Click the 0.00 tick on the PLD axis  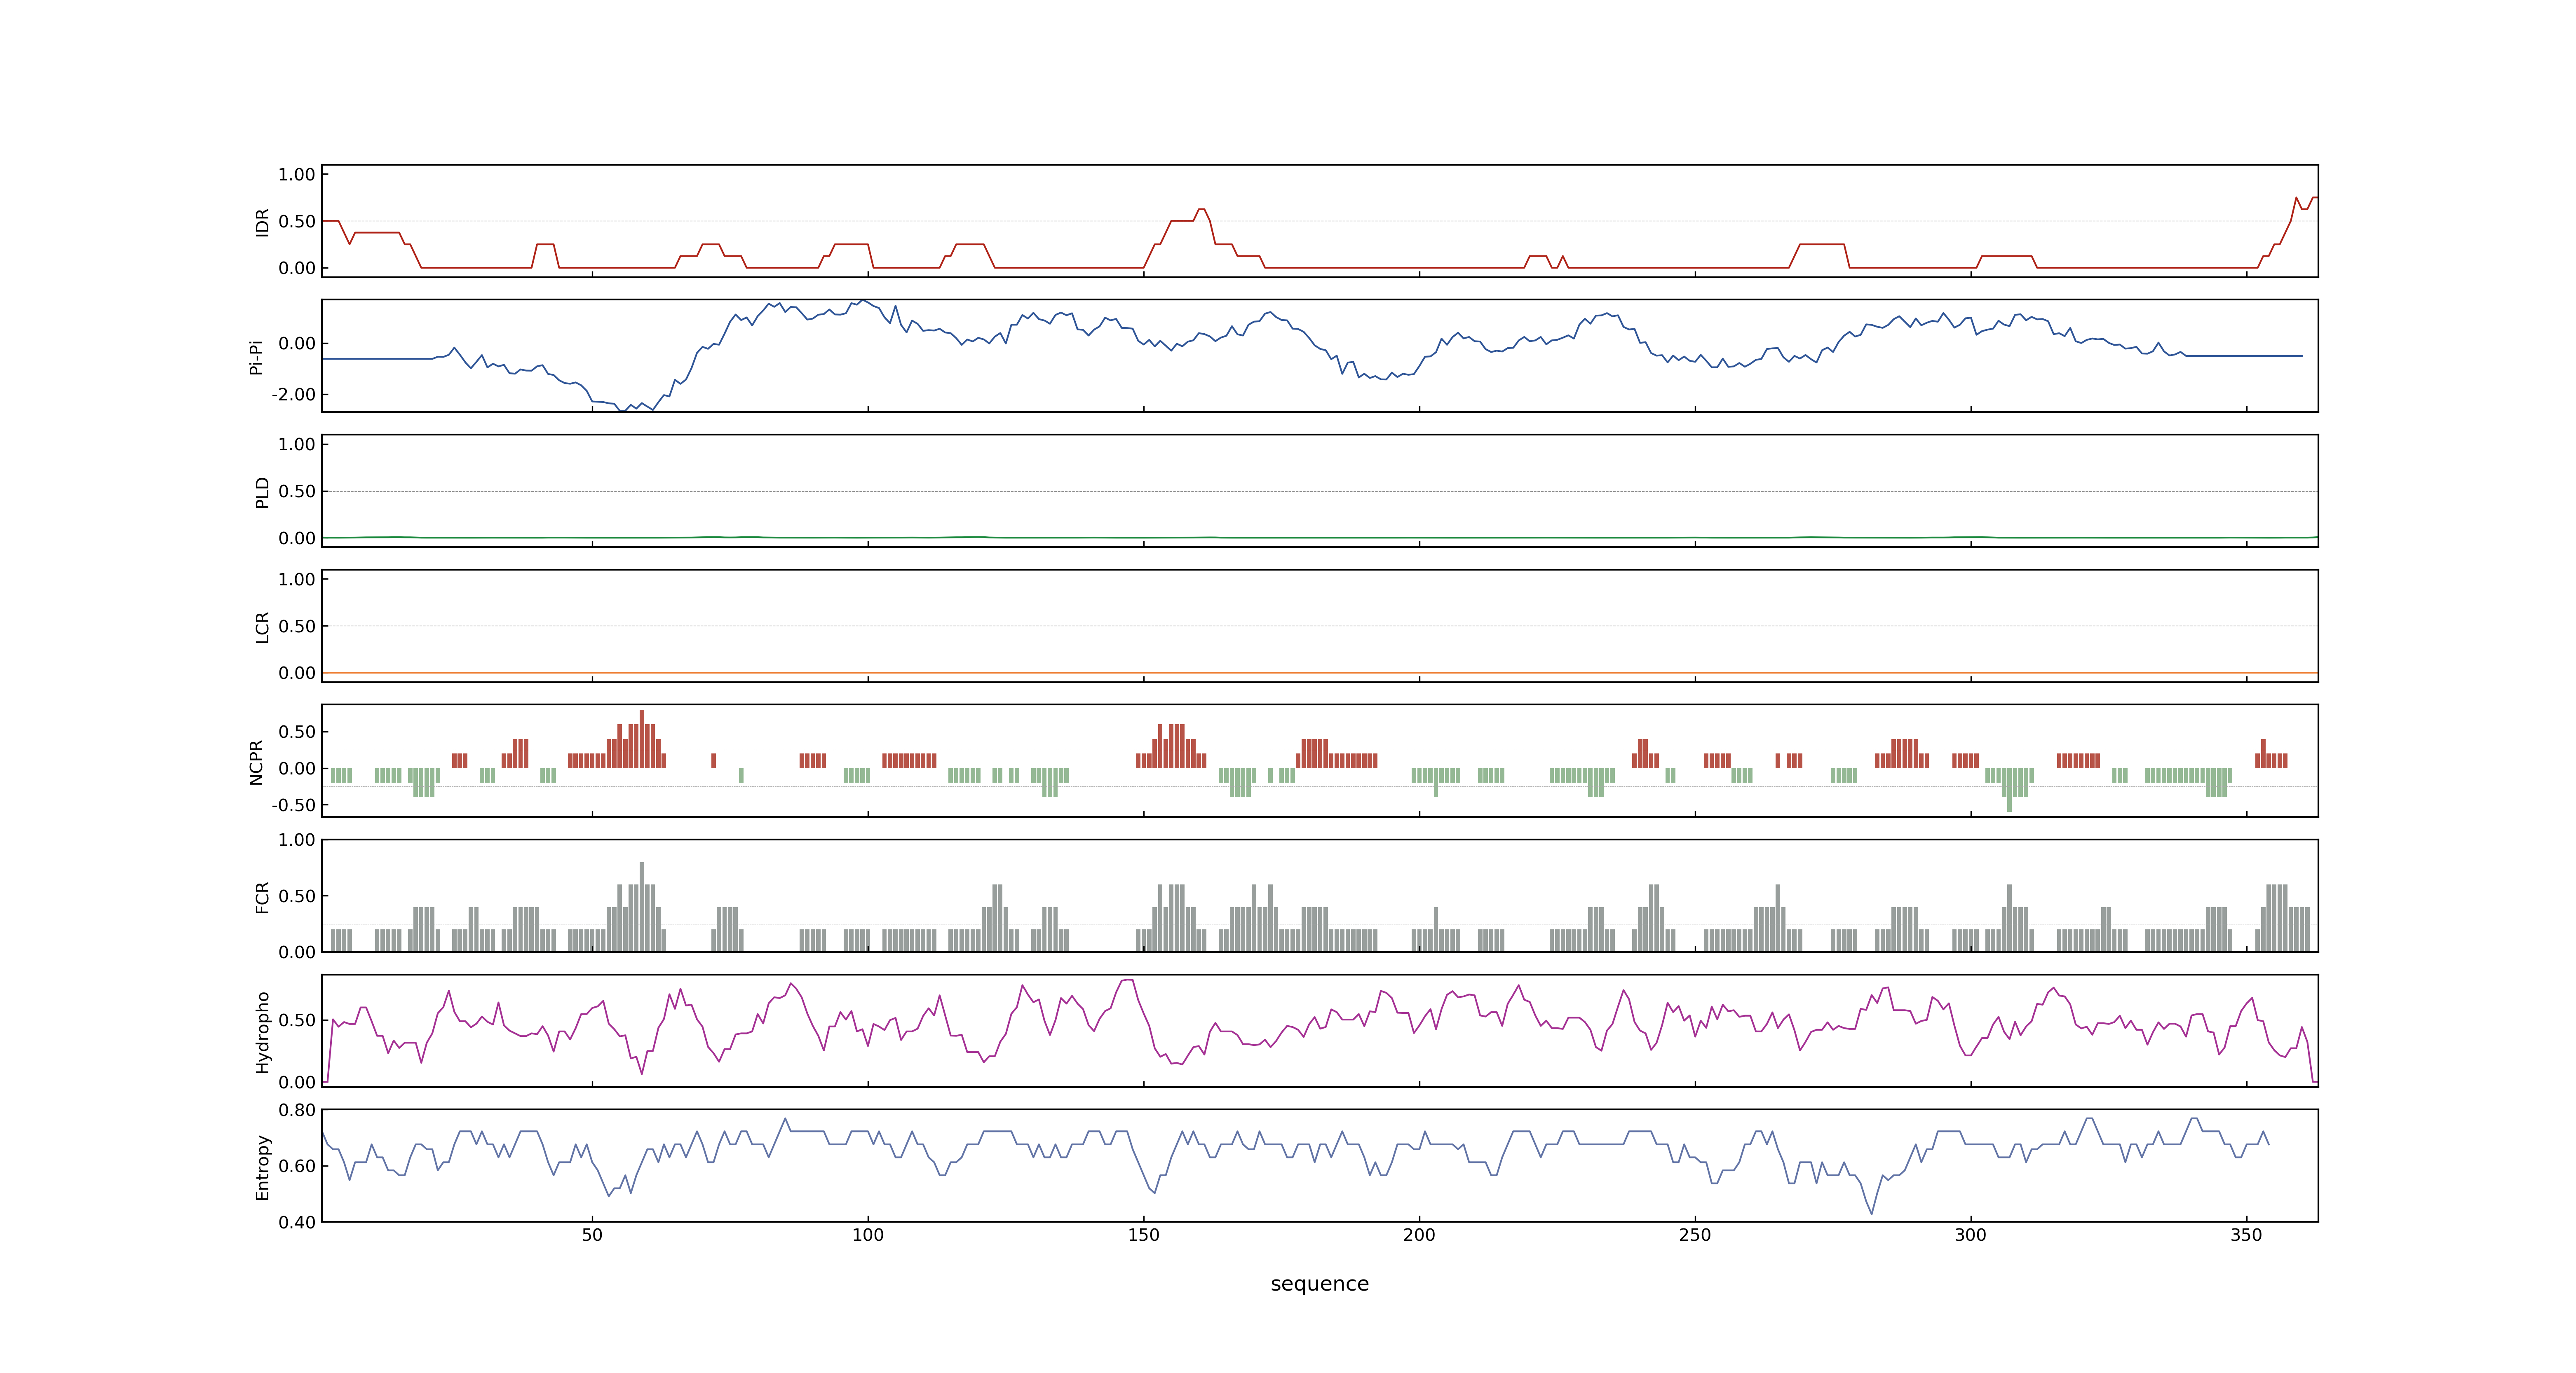click(297, 538)
